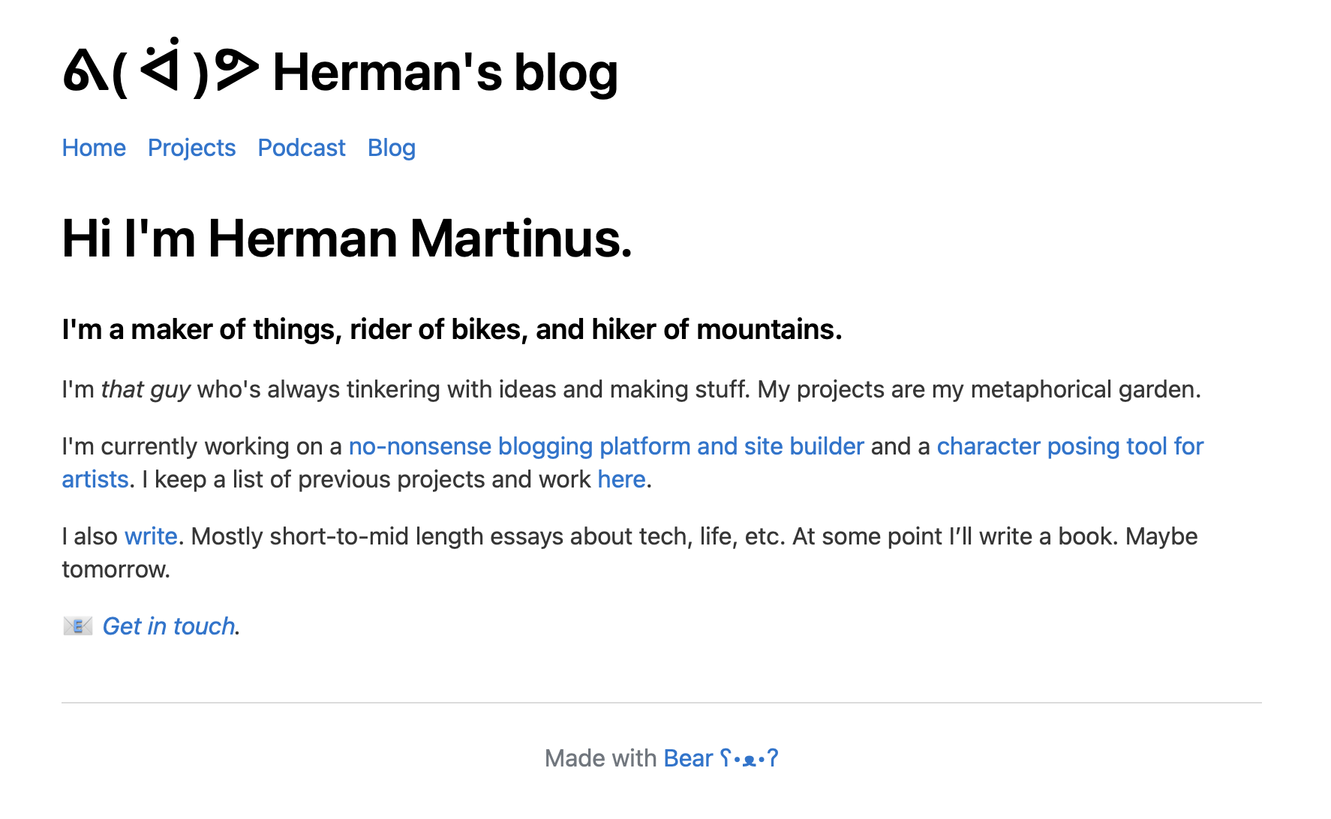Image resolution: width=1331 pixels, height=819 pixels.
Task: Follow the "character posing tool for" link
Action: pyautogui.click(x=1070, y=446)
